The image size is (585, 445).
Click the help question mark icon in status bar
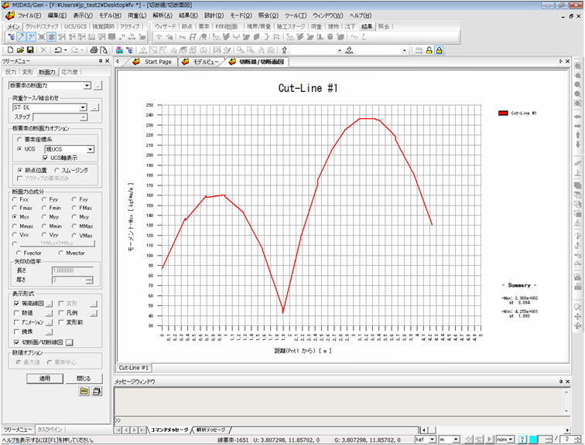point(523,440)
